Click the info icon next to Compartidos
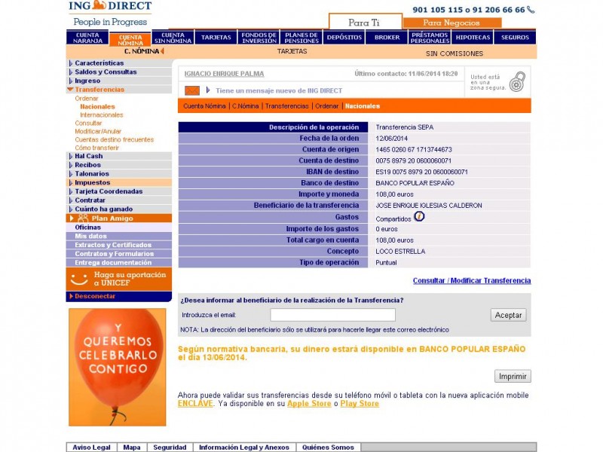This screenshot has width=603, height=452. tap(419, 217)
